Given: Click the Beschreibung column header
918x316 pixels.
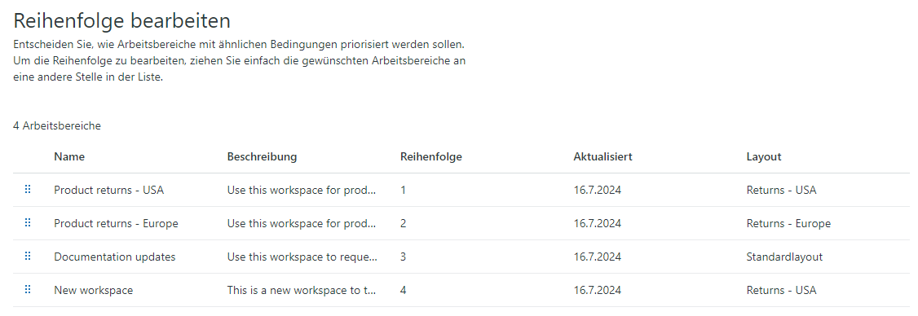Looking at the screenshot, I should pos(262,157).
